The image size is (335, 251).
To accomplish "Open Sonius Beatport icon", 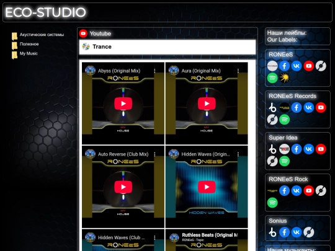I will pos(272,232).
